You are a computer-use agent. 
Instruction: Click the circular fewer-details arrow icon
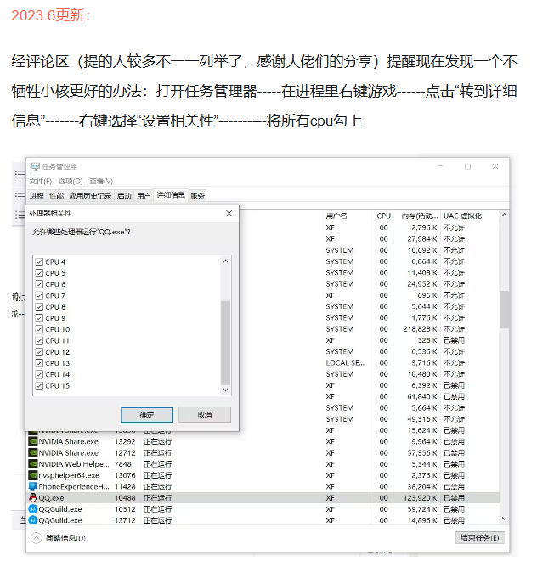point(37,538)
